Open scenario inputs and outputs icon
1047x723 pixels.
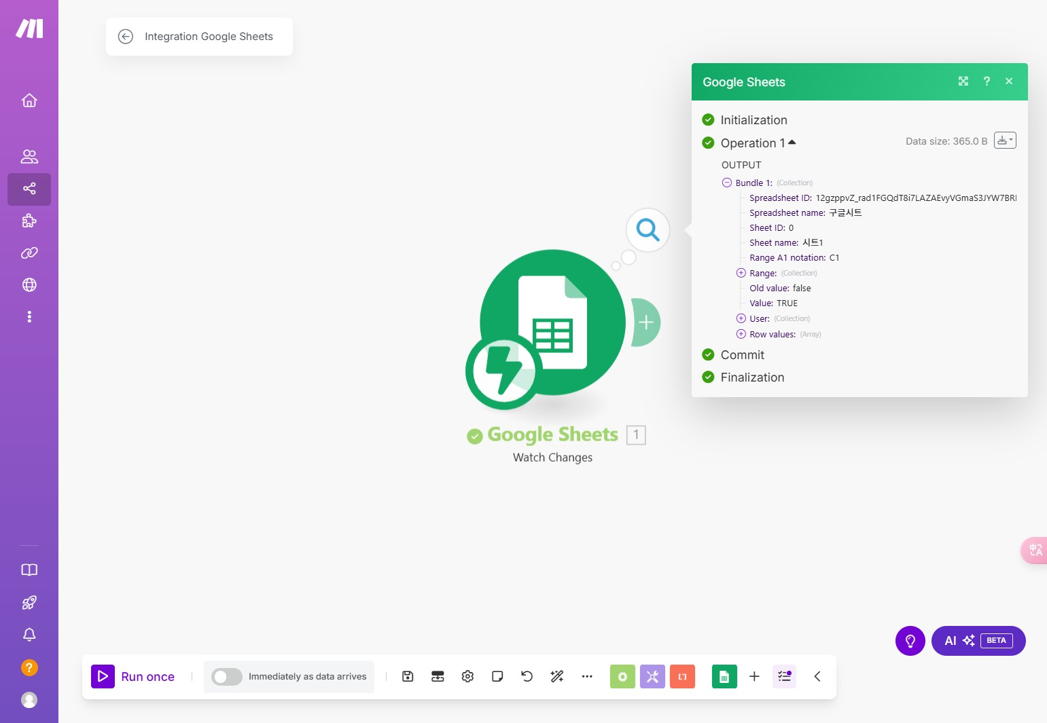pos(438,676)
